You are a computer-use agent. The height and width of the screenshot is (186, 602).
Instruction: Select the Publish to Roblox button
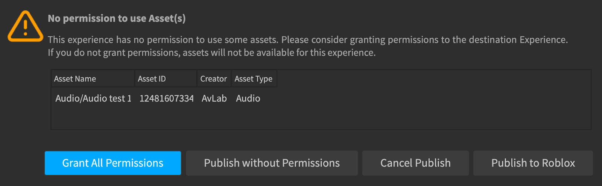click(x=533, y=163)
